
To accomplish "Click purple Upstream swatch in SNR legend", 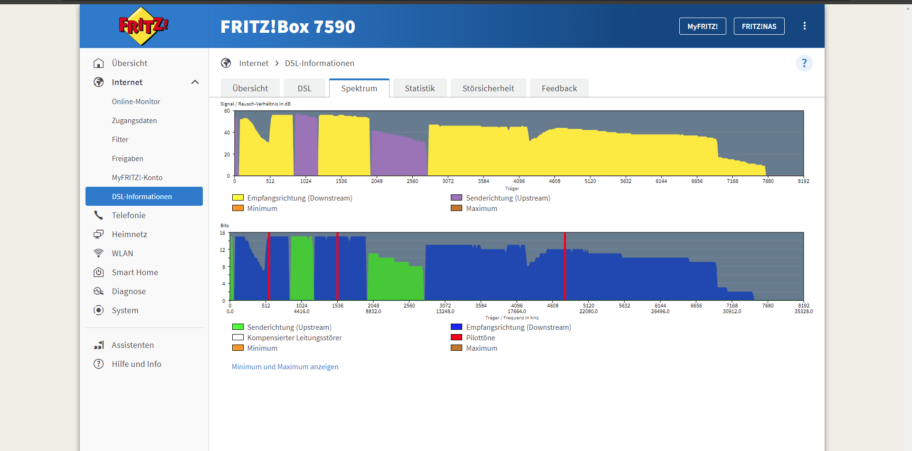I will coord(456,198).
